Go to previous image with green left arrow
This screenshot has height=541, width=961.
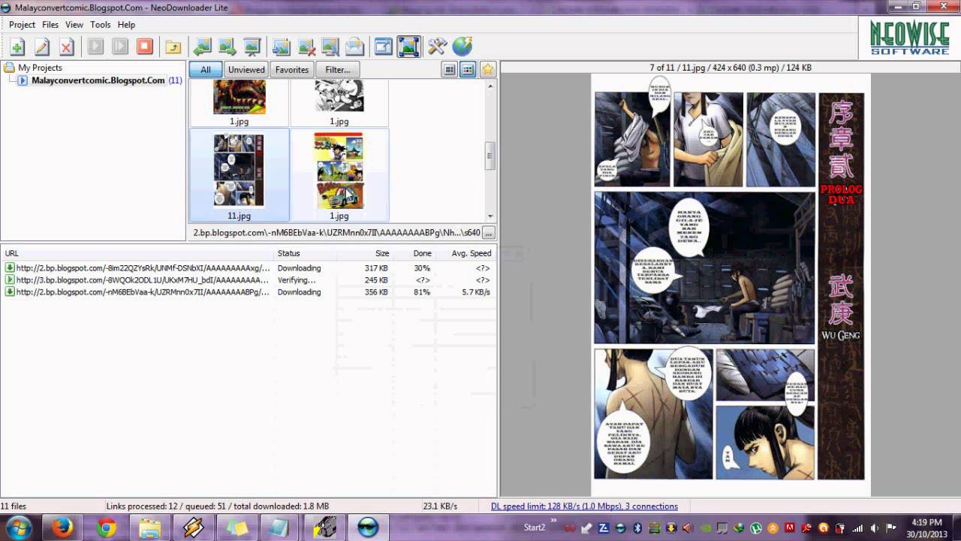point(203,47)
